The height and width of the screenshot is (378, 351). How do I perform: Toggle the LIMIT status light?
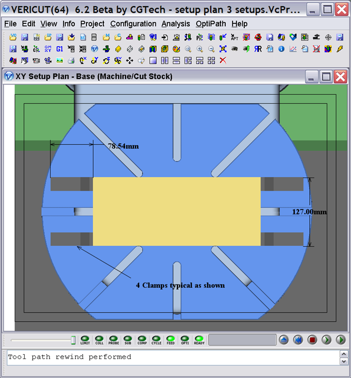(85, 339)
